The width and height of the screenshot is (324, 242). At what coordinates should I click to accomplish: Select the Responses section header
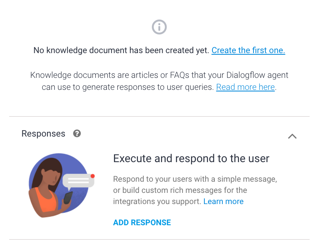pos(43,133)
